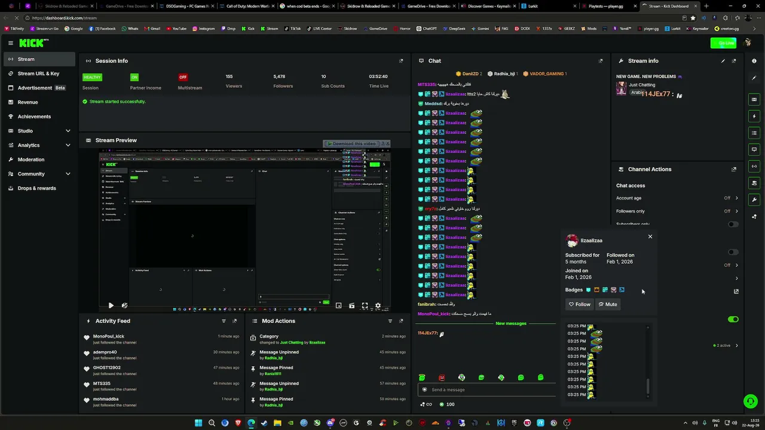
Task: Close the ilzaalizaa user card
Action: (x=650, y=236)
